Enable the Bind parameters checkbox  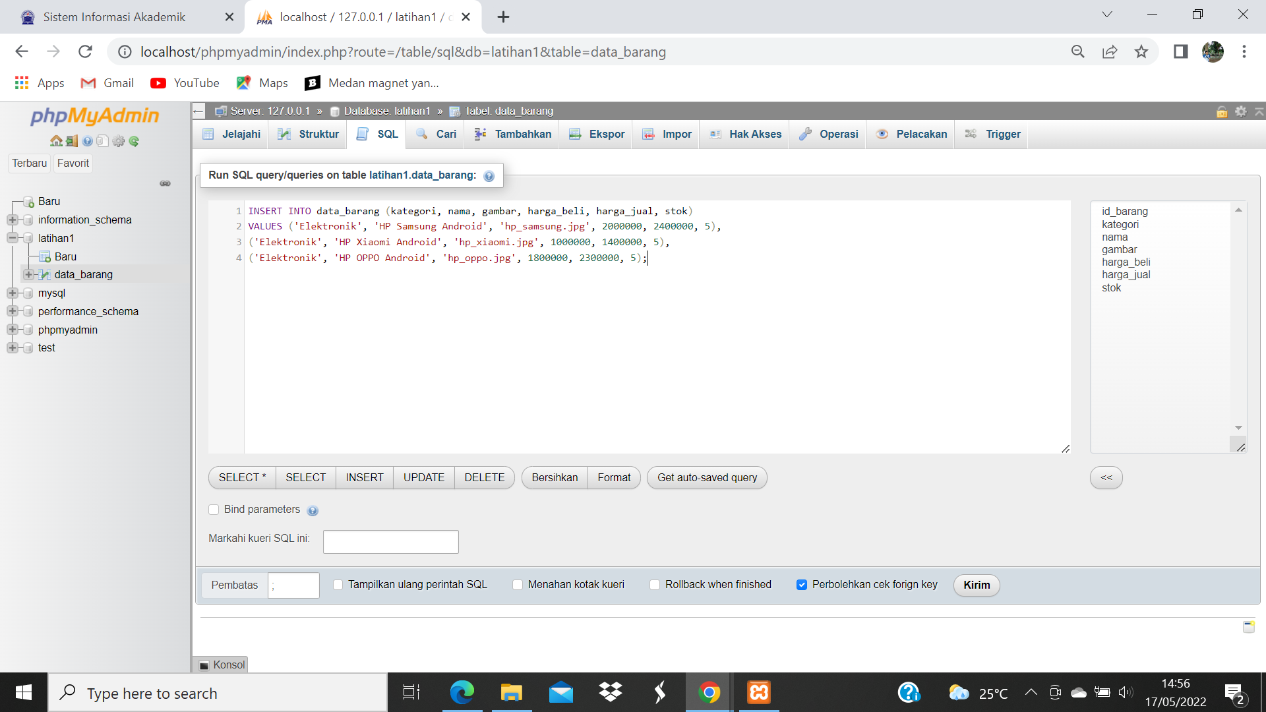pyautogui.click(x=214, y=510)
